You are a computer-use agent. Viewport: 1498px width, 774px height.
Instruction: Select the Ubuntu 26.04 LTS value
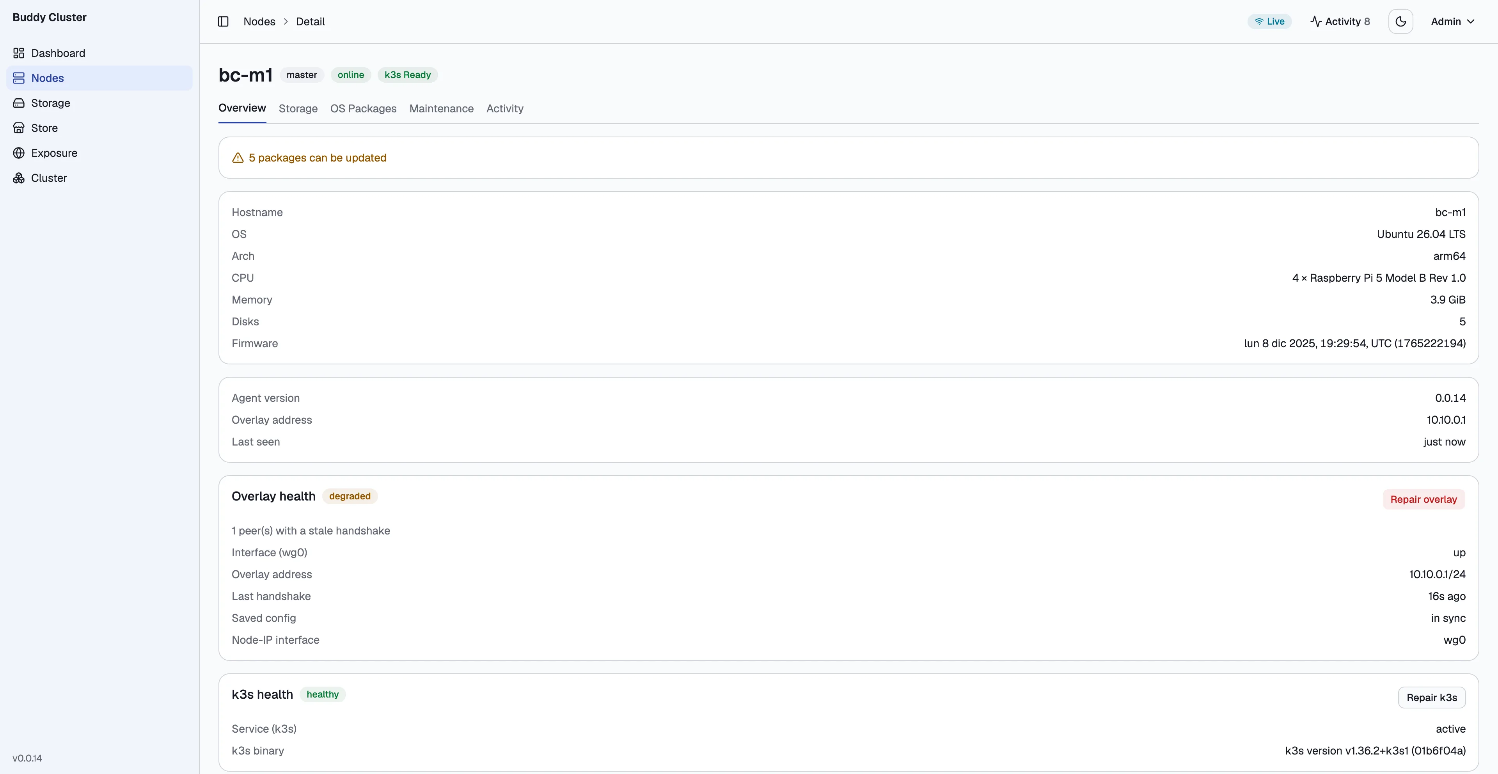coord(1421,234)
